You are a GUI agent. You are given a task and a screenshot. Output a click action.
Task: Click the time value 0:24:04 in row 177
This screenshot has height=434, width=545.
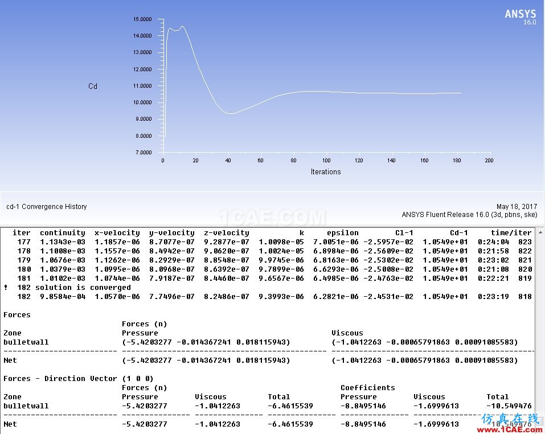click(493, 242)
